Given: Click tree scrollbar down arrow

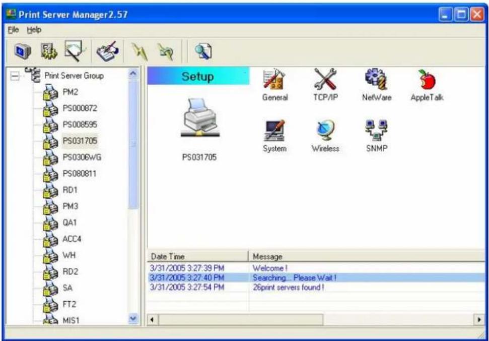Looking at the screenshot, I should click(x=133, y=319).
